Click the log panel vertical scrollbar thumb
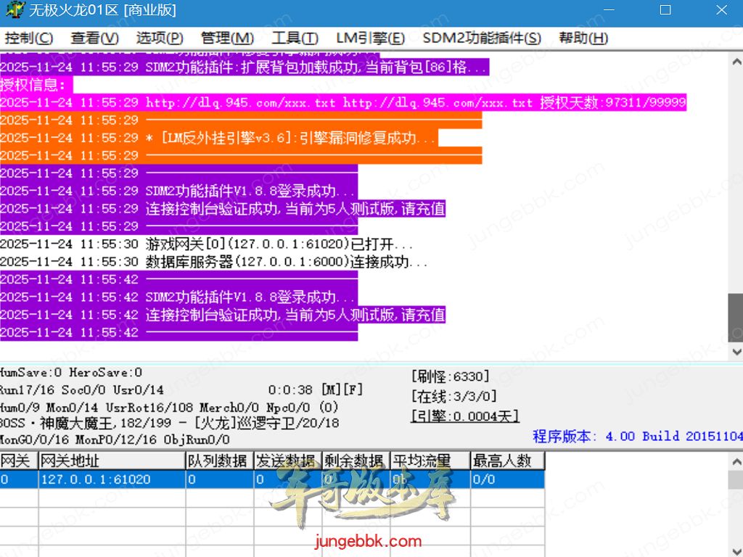The height and width of the screenshot is (557, 743). point(735,317)
